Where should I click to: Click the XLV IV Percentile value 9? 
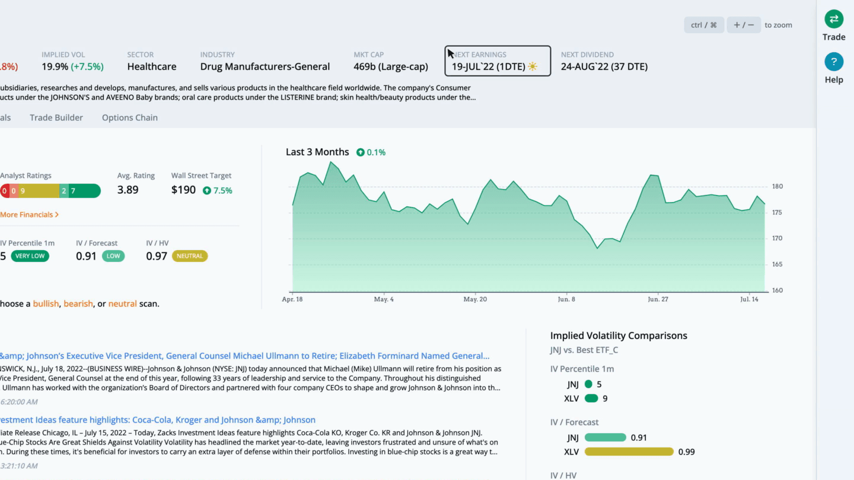[x=605, y=398]
